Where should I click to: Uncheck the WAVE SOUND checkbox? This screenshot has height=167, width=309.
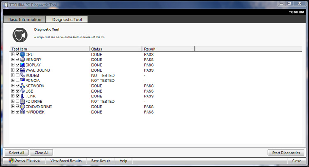[18, 70]
